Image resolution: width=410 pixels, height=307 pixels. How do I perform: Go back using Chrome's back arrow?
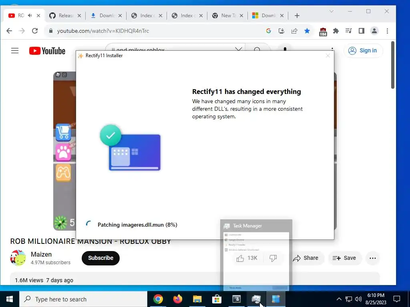tap(9, 31)
